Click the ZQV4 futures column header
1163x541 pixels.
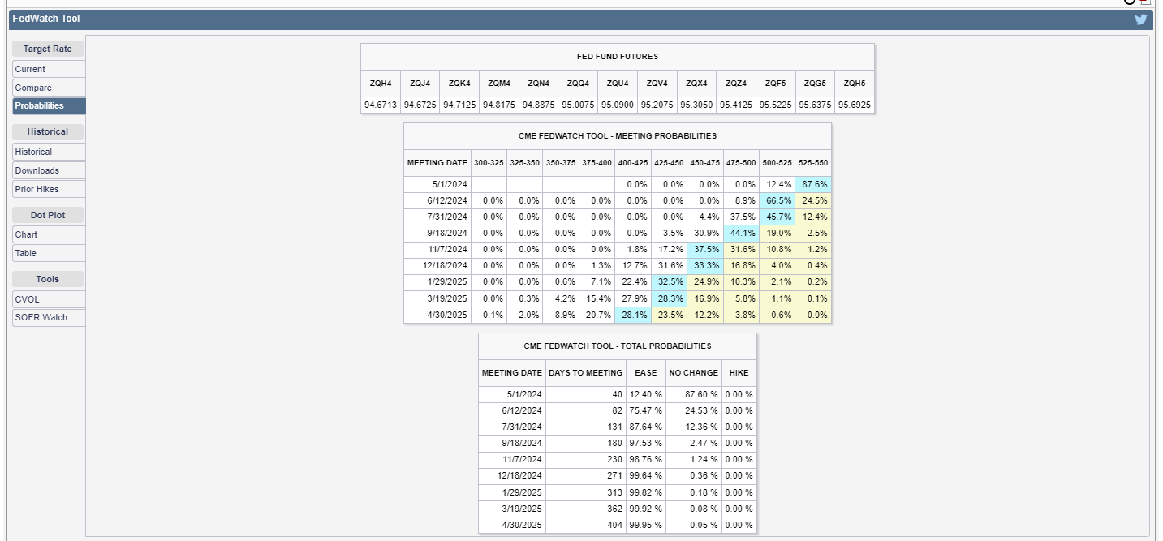(x=657, y=84)
